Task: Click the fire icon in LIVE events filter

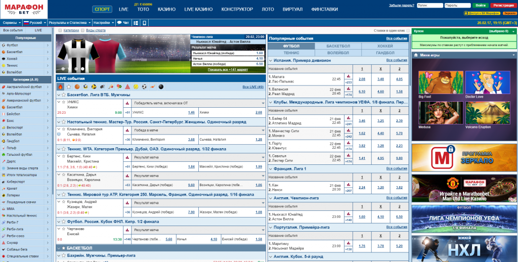Action: tap(61, 87)
